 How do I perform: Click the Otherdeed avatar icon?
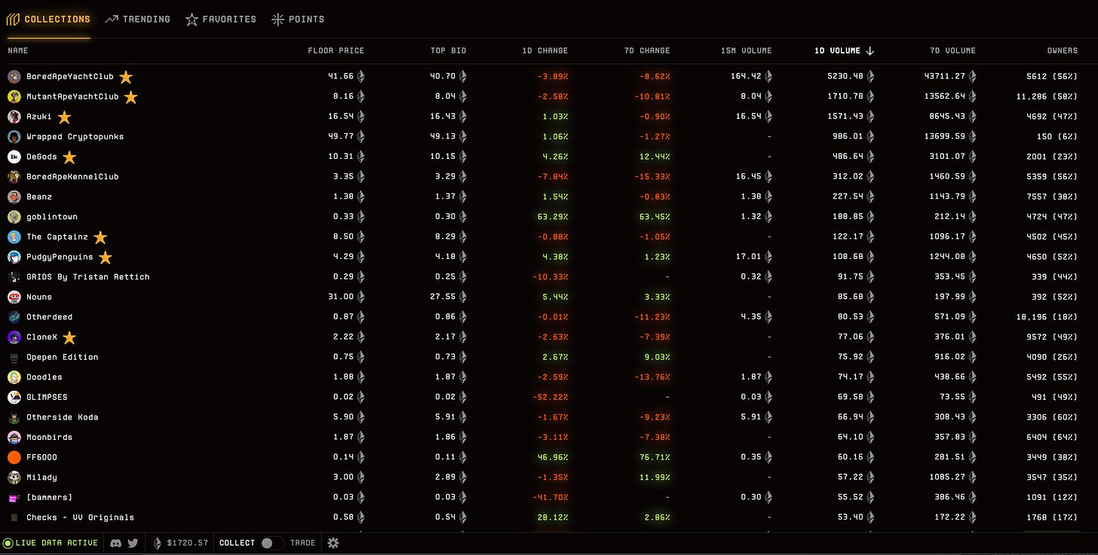point(14,317)
